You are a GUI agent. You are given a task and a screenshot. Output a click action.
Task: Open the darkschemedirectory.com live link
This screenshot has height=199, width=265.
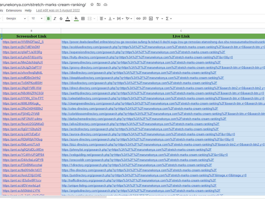click(144, 119)
